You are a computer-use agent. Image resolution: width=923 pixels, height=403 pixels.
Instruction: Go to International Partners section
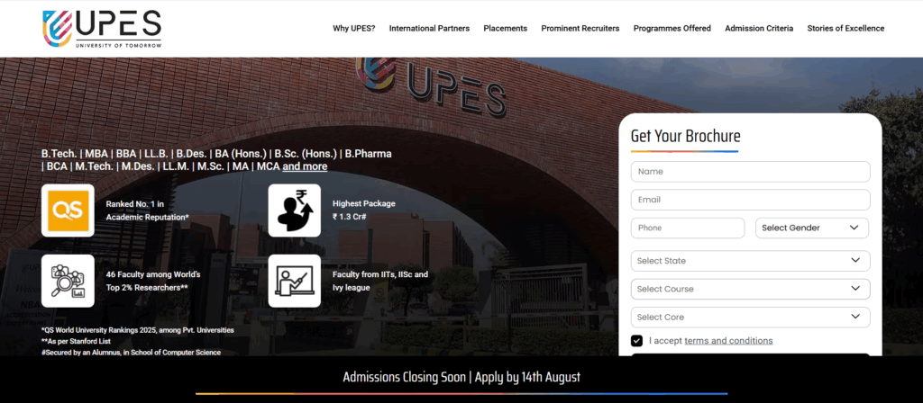[x=429, y=29]
